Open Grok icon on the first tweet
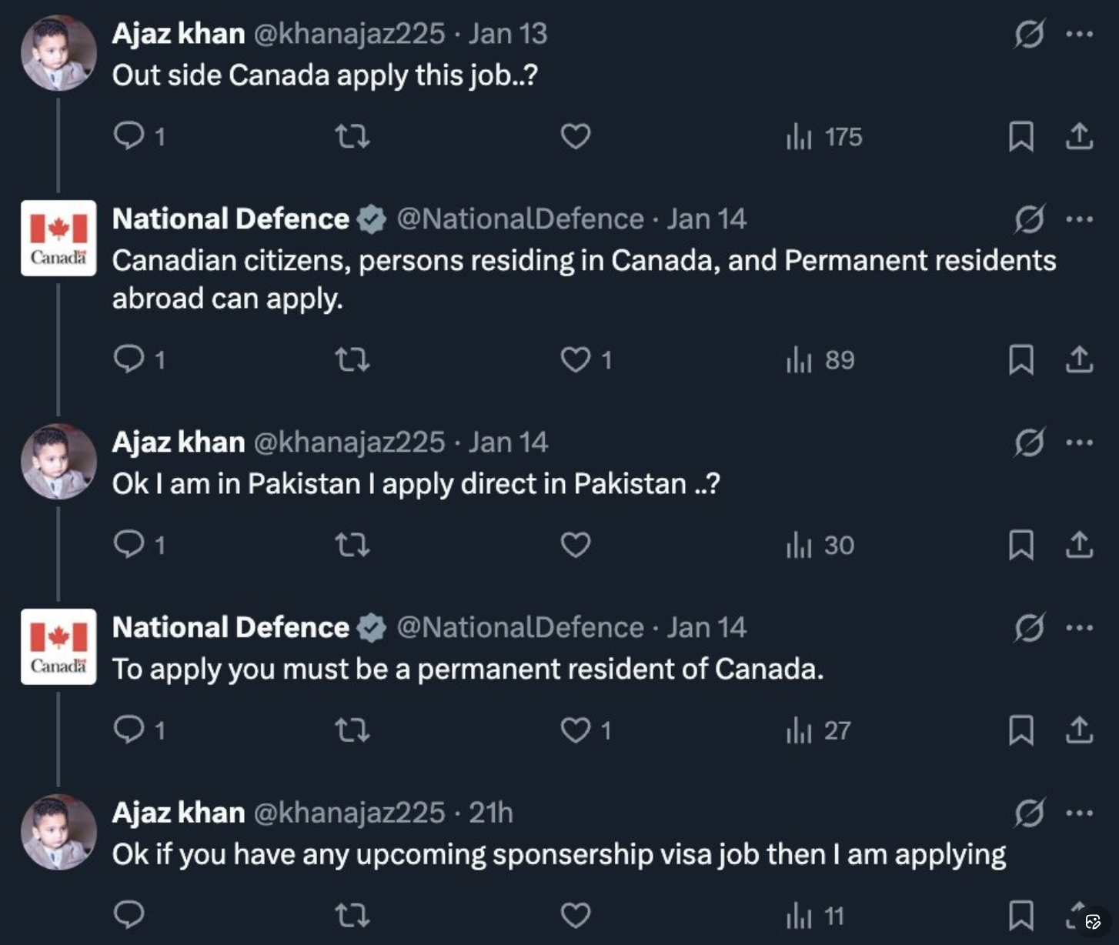 point(1029,34)
